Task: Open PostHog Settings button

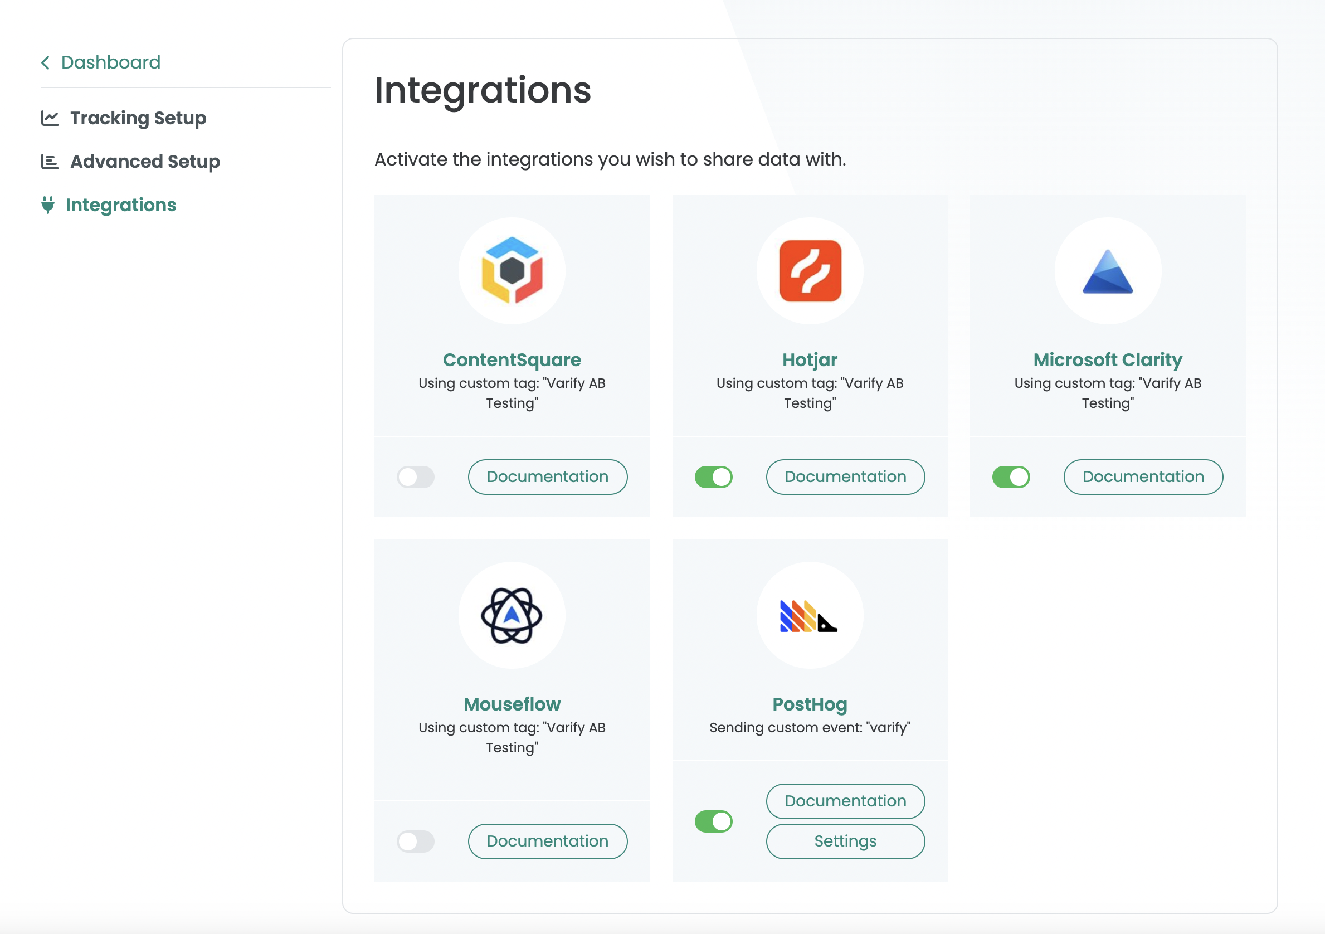Action: 845,841
